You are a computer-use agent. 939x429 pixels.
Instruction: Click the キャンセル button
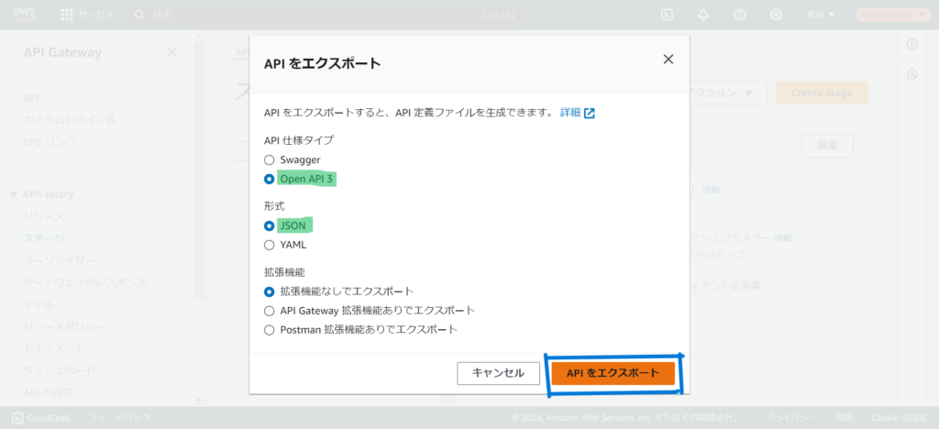(498, 373)
